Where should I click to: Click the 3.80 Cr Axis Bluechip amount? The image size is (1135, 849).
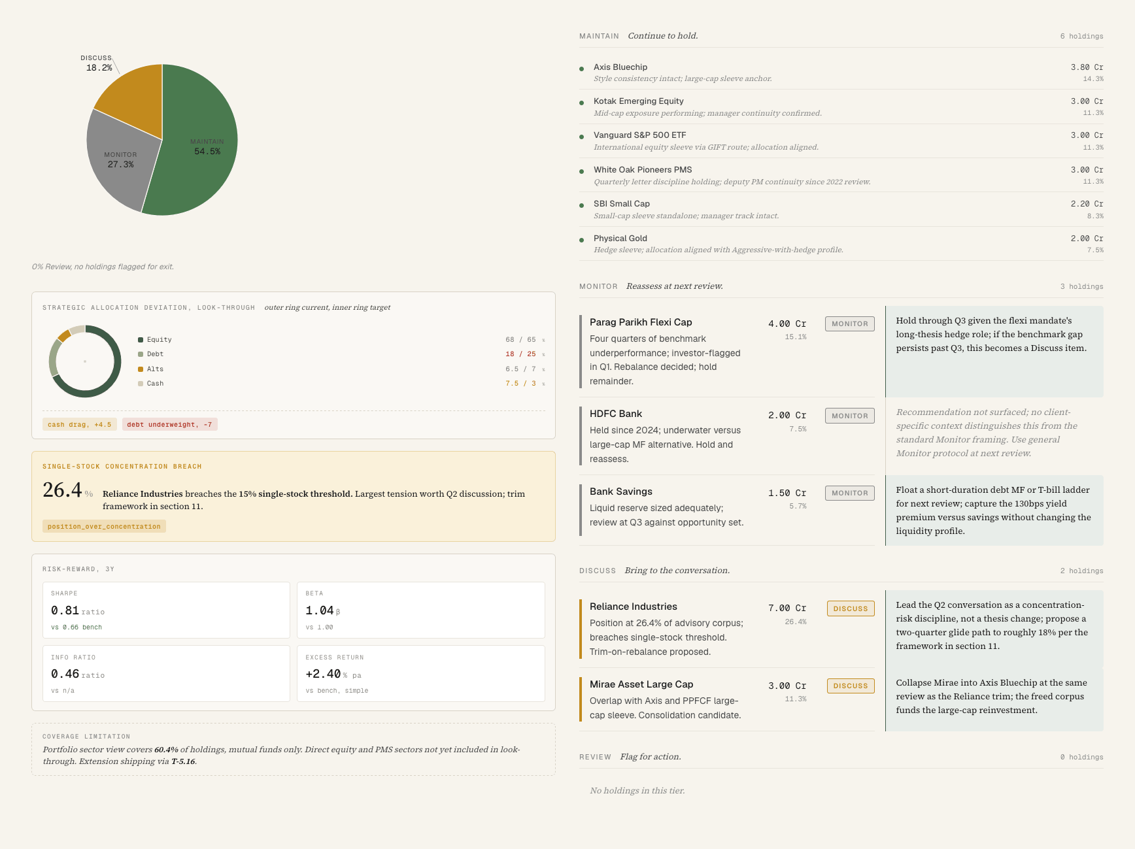tap(1087, 67)
